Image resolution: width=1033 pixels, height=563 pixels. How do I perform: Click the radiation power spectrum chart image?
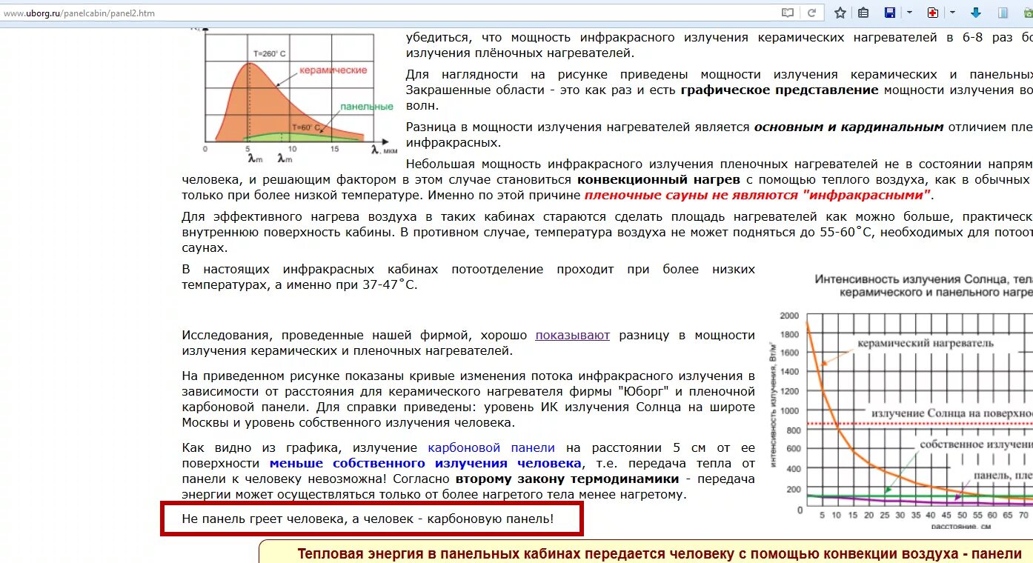click(292, 93)
